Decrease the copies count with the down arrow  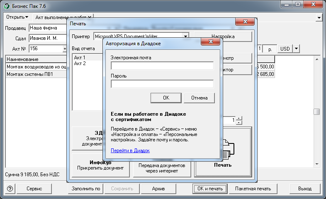[239, 122]
